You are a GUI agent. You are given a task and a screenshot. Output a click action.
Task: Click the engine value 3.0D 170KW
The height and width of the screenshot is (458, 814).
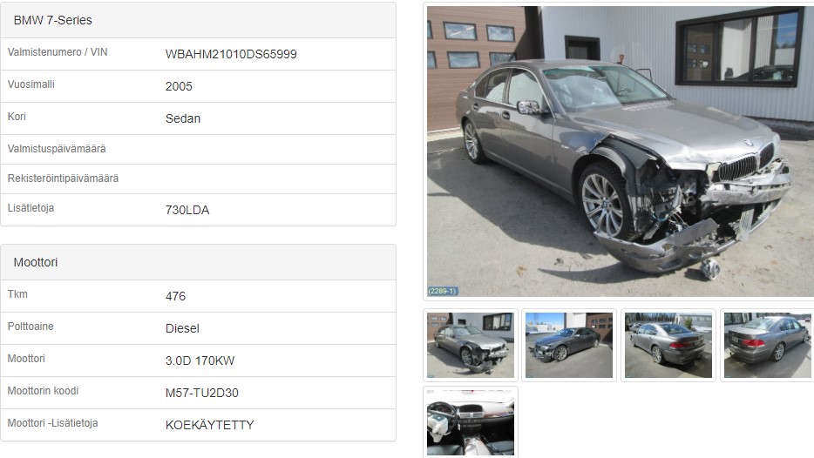click(200, 360)
